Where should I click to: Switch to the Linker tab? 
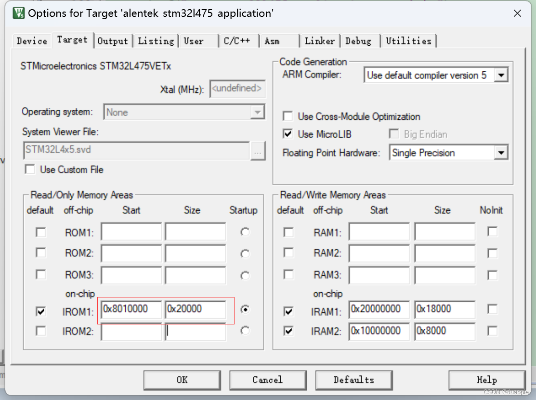tap(320, 41)
